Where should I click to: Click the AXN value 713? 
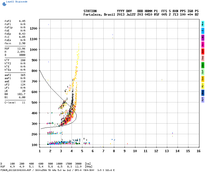pos(175,15)
